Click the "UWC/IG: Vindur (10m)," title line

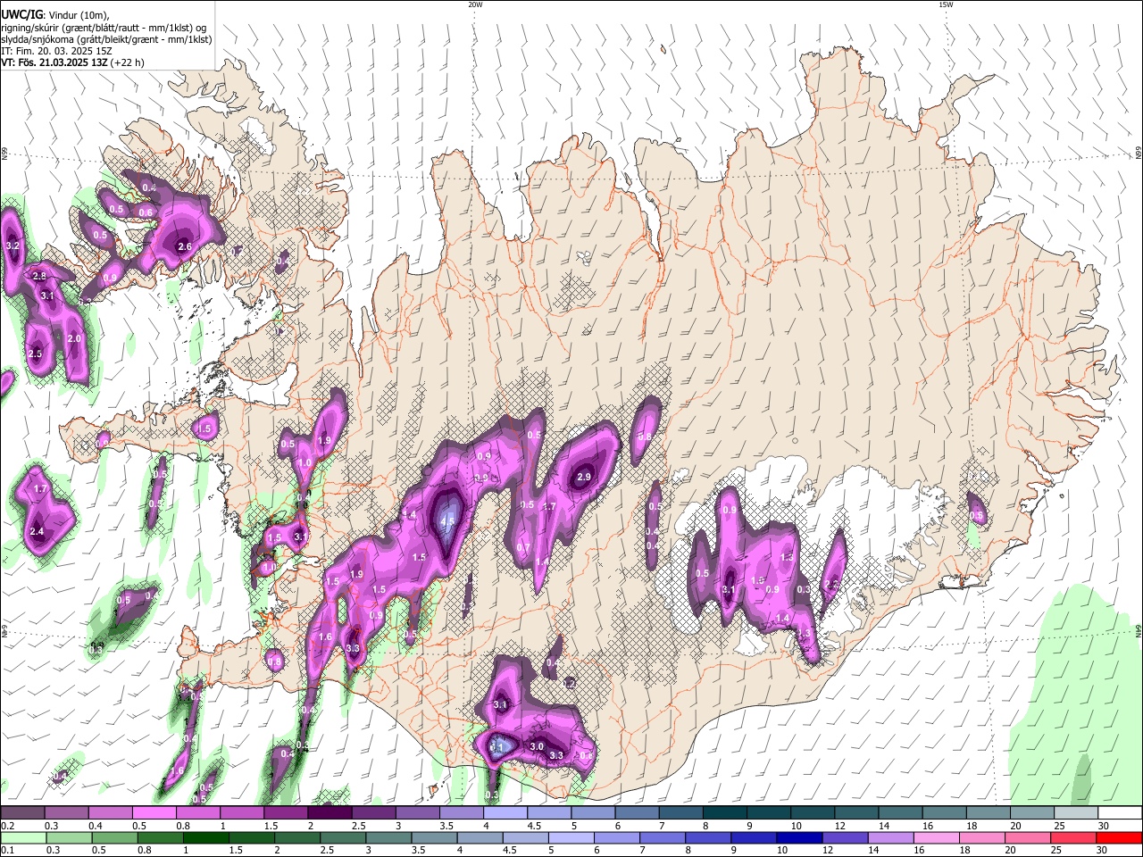click(54, 14)
